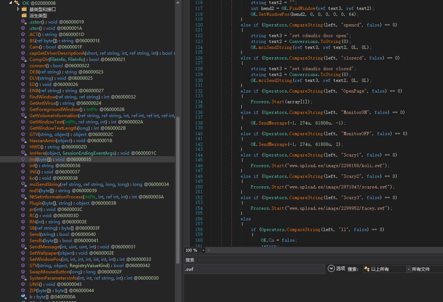Click the method icon beside .cctor()
This screenshot has width=443, height=302.
pyautogui.click(x=24, y=22)
